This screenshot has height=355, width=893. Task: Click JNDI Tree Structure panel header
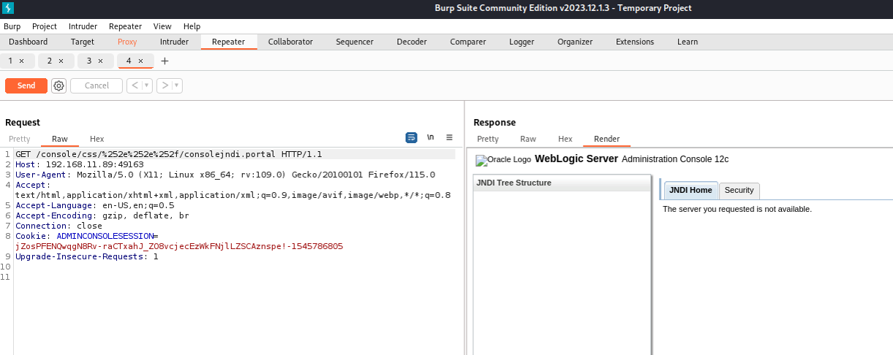[x=562, y=183]
